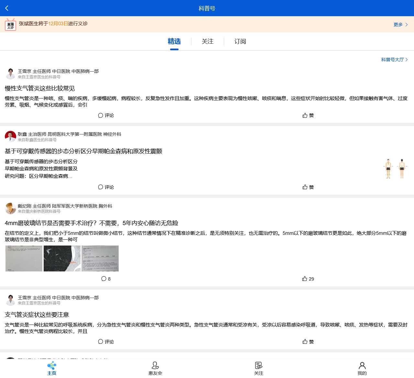
Task: Open 科普号大厅 via its chevron
Action: click(x=394, y=60)
